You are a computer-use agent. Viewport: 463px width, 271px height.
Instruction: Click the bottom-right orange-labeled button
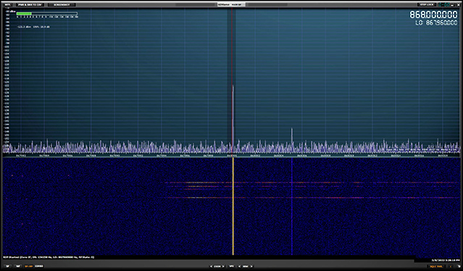(436, 266)
